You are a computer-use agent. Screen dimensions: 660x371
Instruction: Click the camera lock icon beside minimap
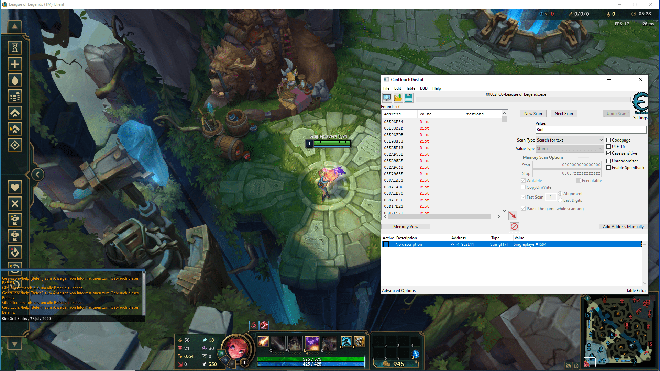coord(569,366)
